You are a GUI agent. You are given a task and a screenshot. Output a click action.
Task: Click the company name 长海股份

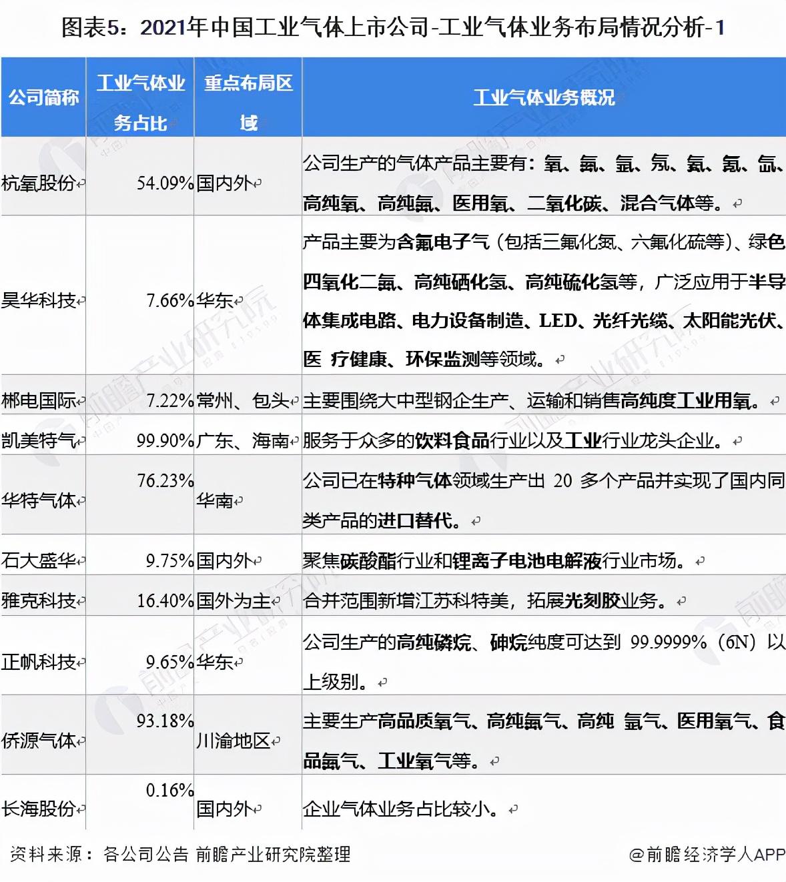click(x=39, y=809)
